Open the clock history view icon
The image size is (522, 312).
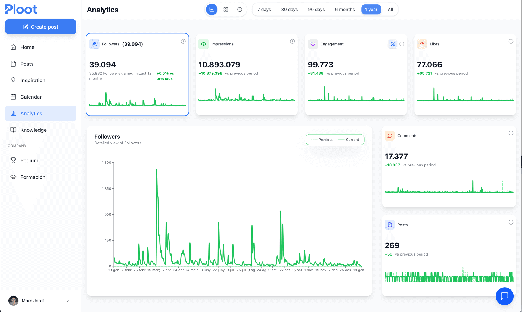tap(240, 10)
